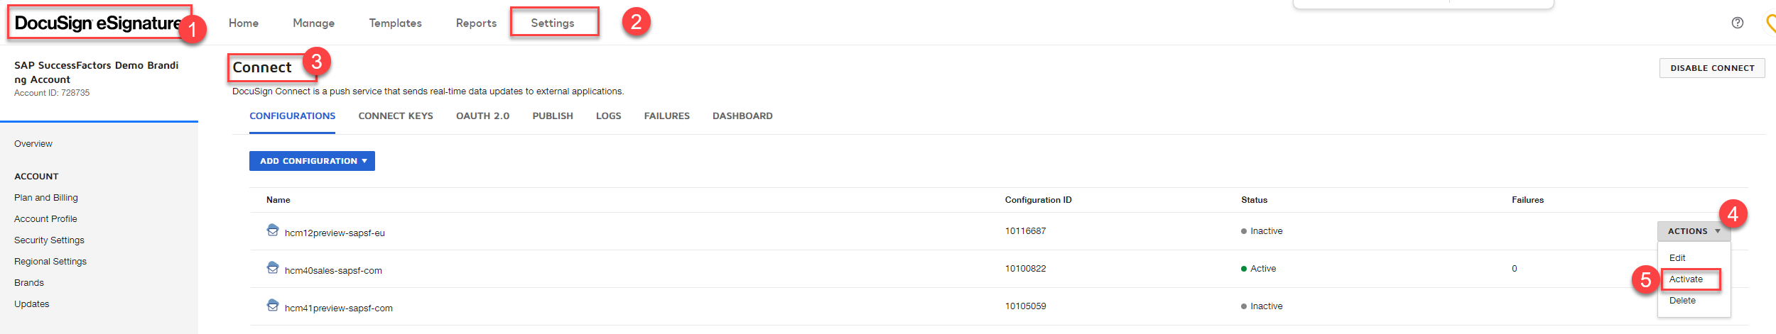The height and width of the screenshot is (334, 1776).
Task: Click the Disable Connect button
Action: (x=1712, y=68)
